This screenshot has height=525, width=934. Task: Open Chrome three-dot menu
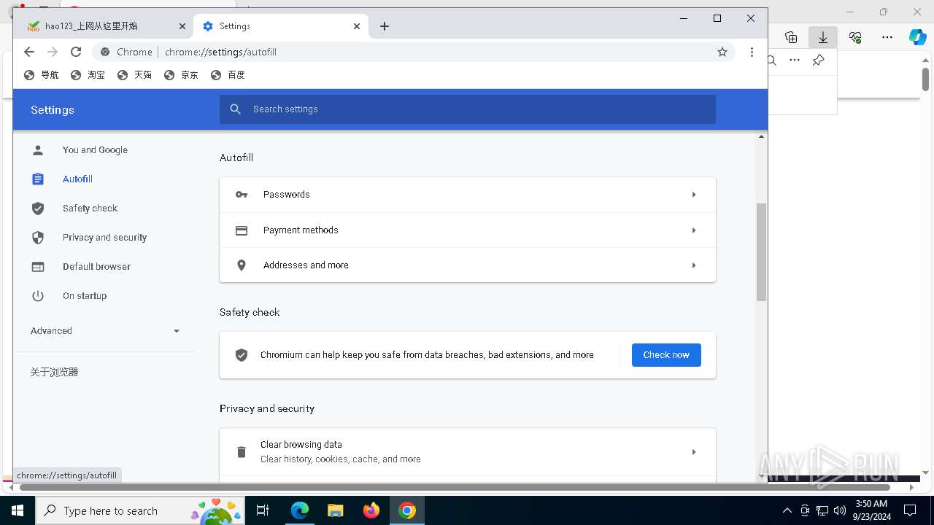click(x=752, y=52)
